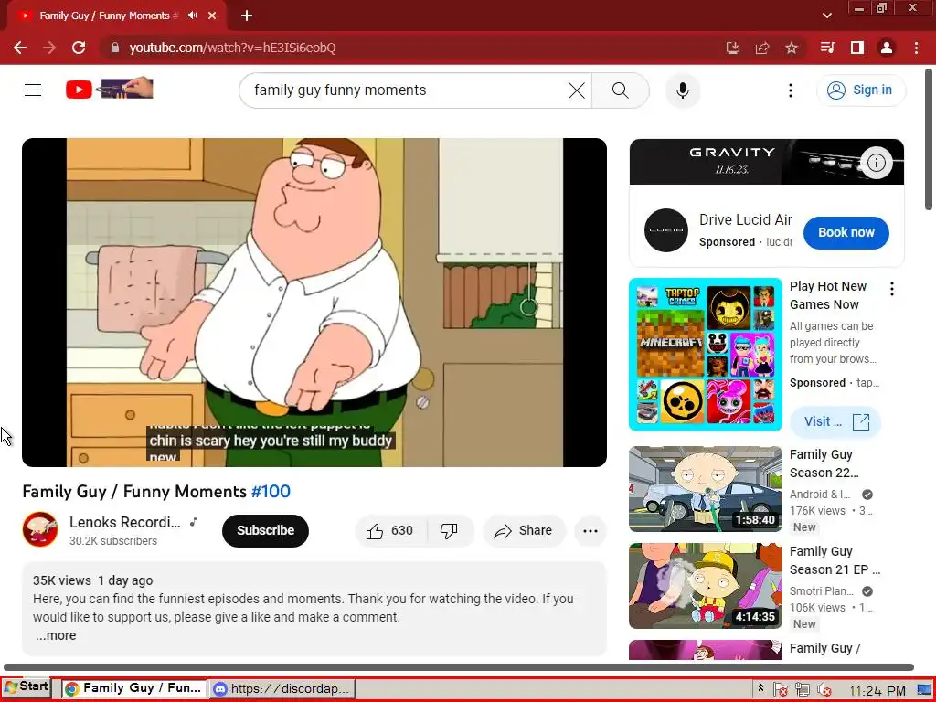Follow the #100 hashtag link
This screenshot has height=702, width=936.
[x=271, y=491]
